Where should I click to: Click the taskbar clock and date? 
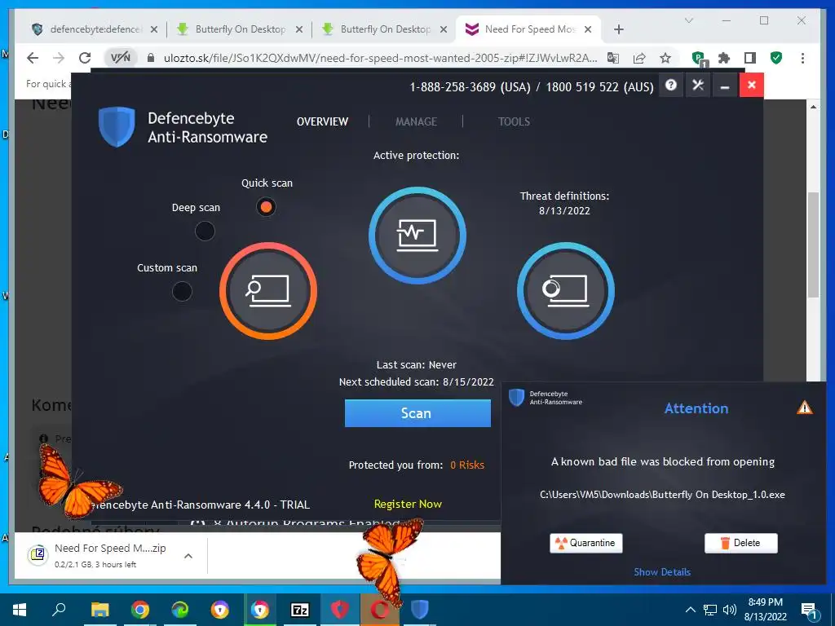765,610
